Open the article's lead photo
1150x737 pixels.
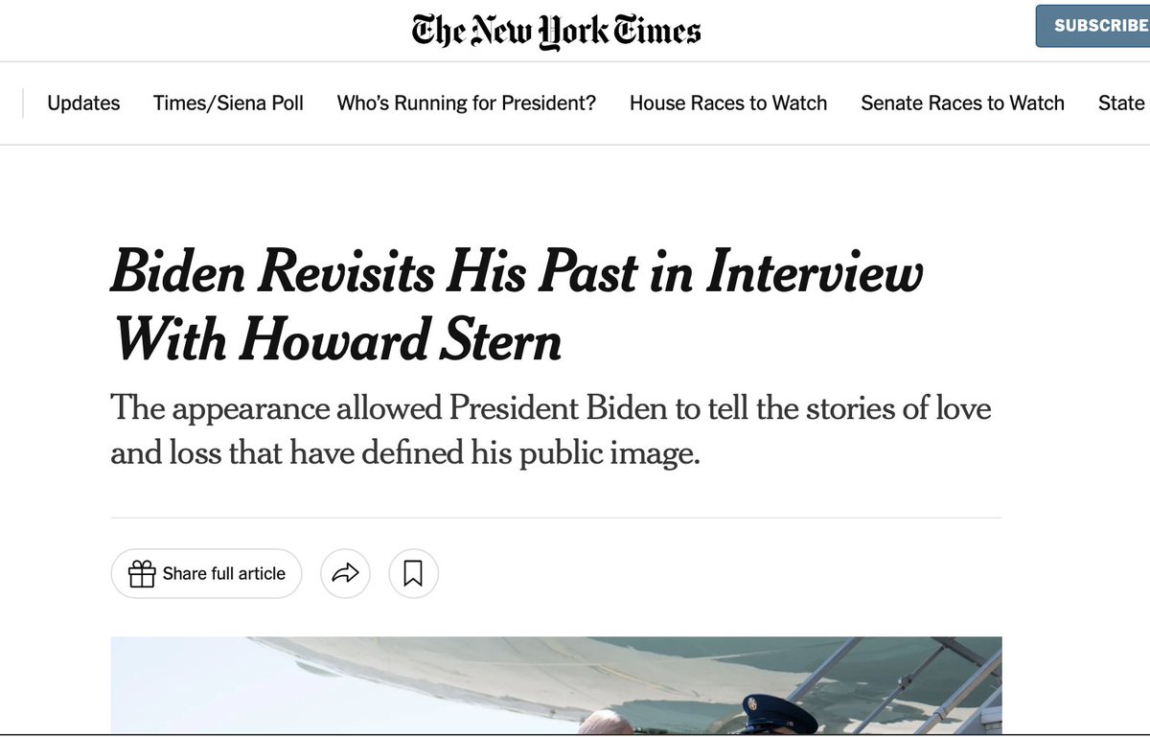(556, 685)
